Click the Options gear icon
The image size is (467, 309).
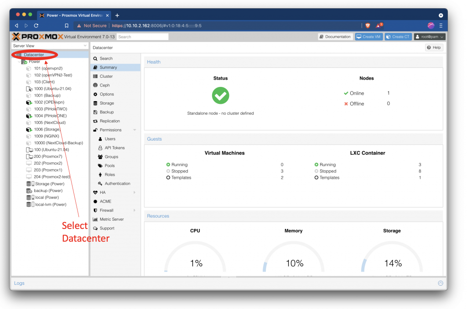pyautogui.click(x=95, y=94)
